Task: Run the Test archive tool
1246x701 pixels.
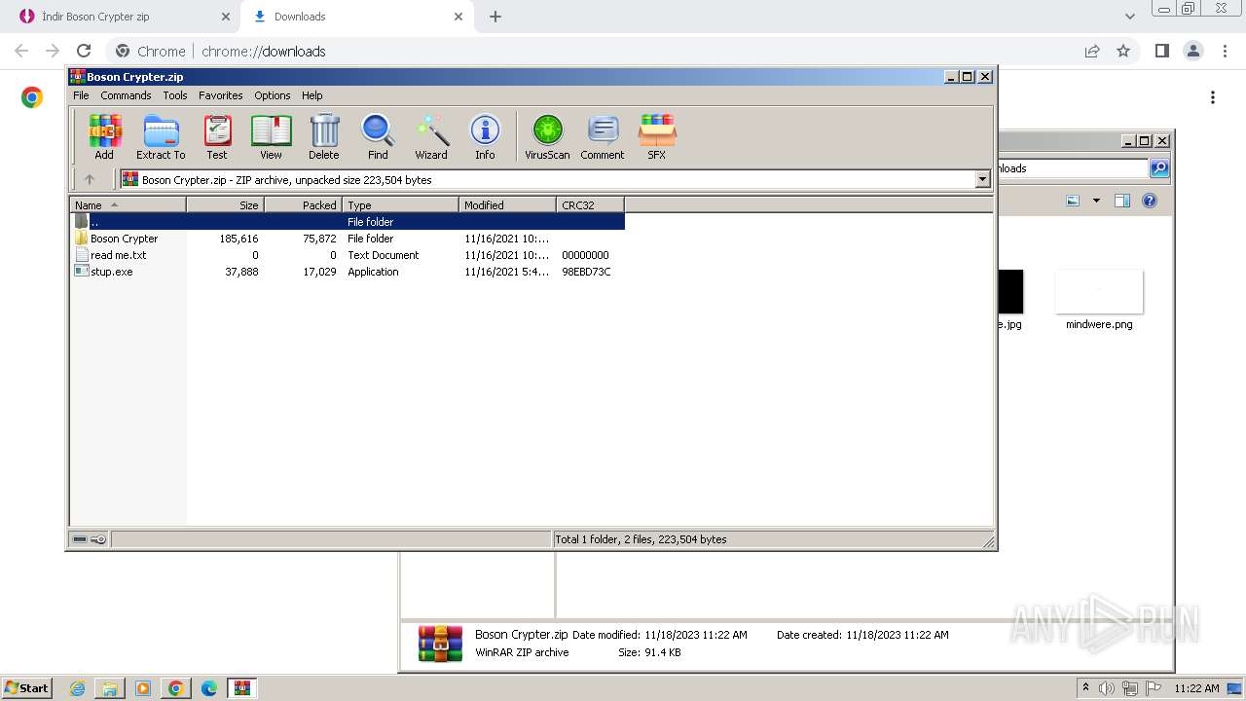Action: click(x=217, y=136)
